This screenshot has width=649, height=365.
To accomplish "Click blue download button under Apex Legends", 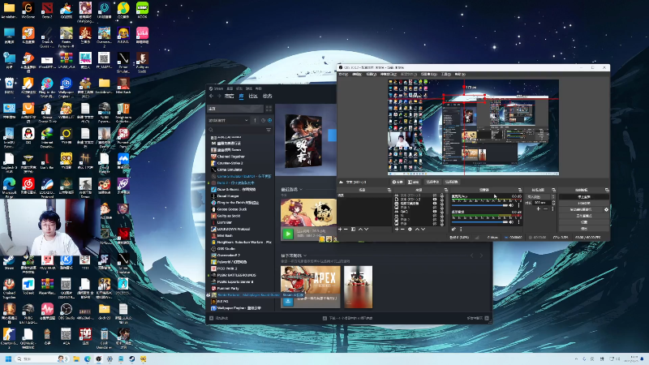I will click(288, 301).
